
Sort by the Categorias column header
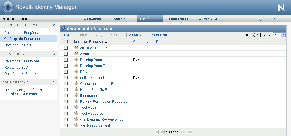click(142, 42)
